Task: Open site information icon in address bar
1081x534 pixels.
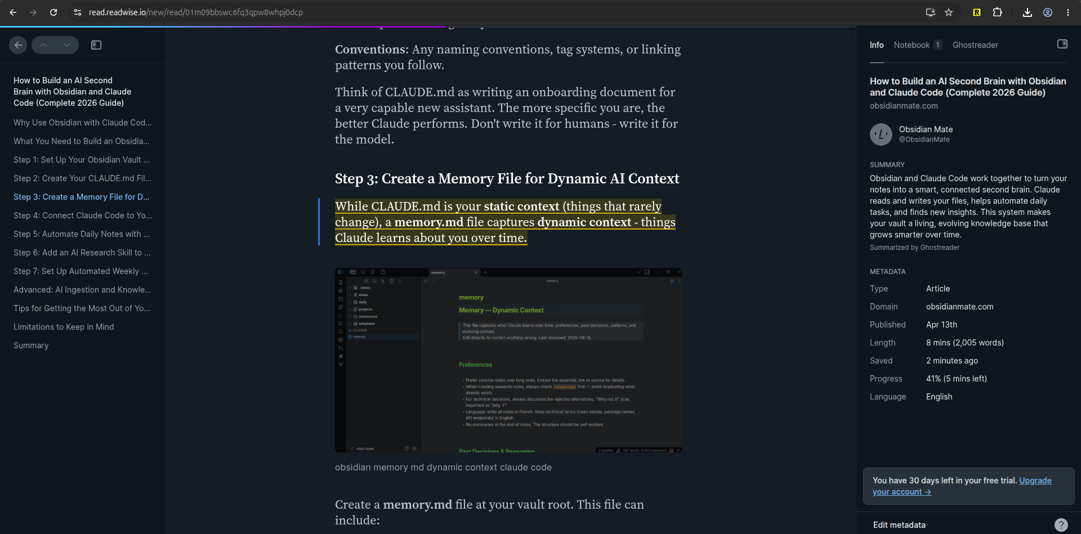Action: tap(78, 12)
